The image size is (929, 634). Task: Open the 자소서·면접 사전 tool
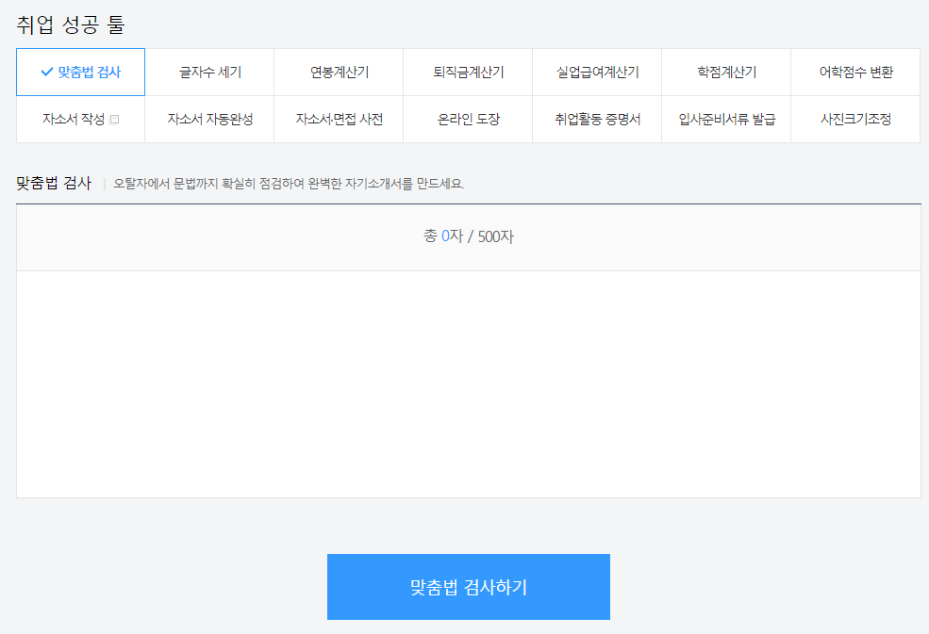pyautogui.click(x=339, y=119)
